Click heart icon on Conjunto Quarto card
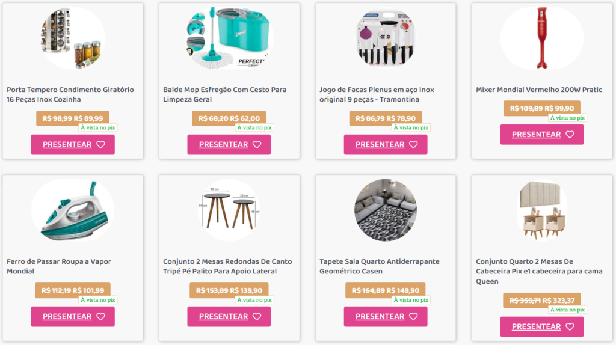 570,327
